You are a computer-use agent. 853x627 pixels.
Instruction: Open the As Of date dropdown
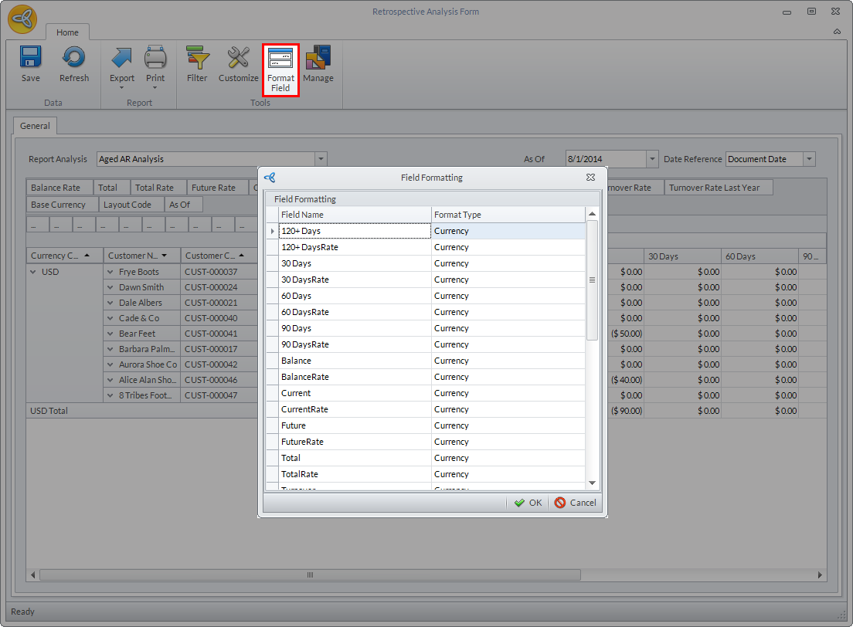point(651,159)
